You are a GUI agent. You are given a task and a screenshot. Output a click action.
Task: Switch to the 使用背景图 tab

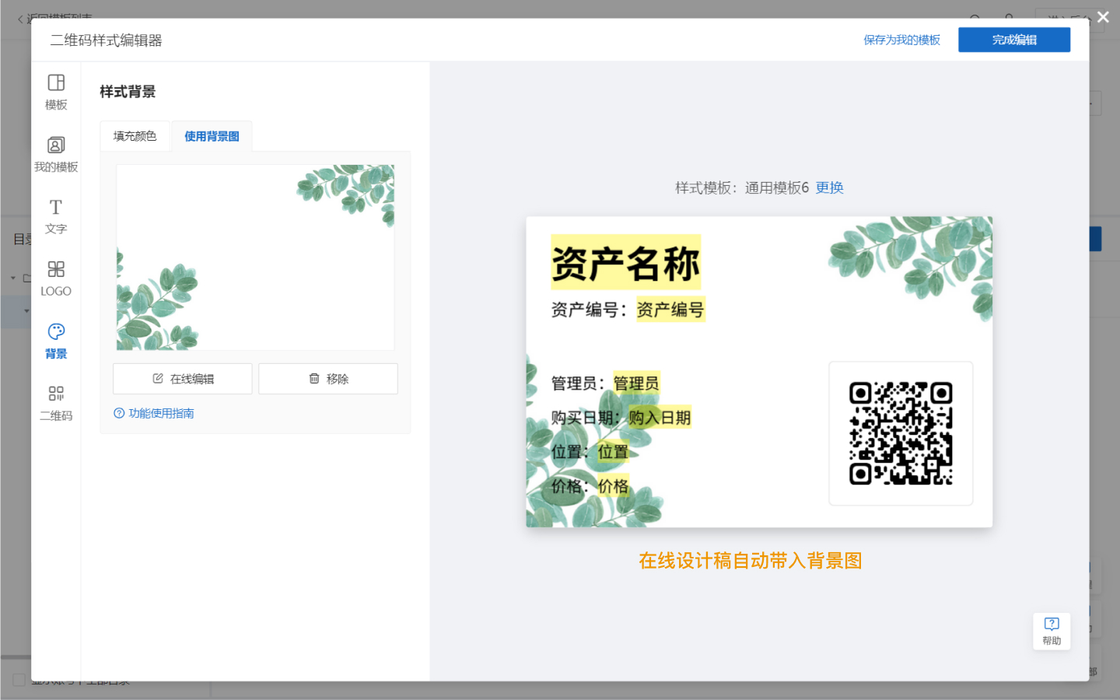point(212,136)
